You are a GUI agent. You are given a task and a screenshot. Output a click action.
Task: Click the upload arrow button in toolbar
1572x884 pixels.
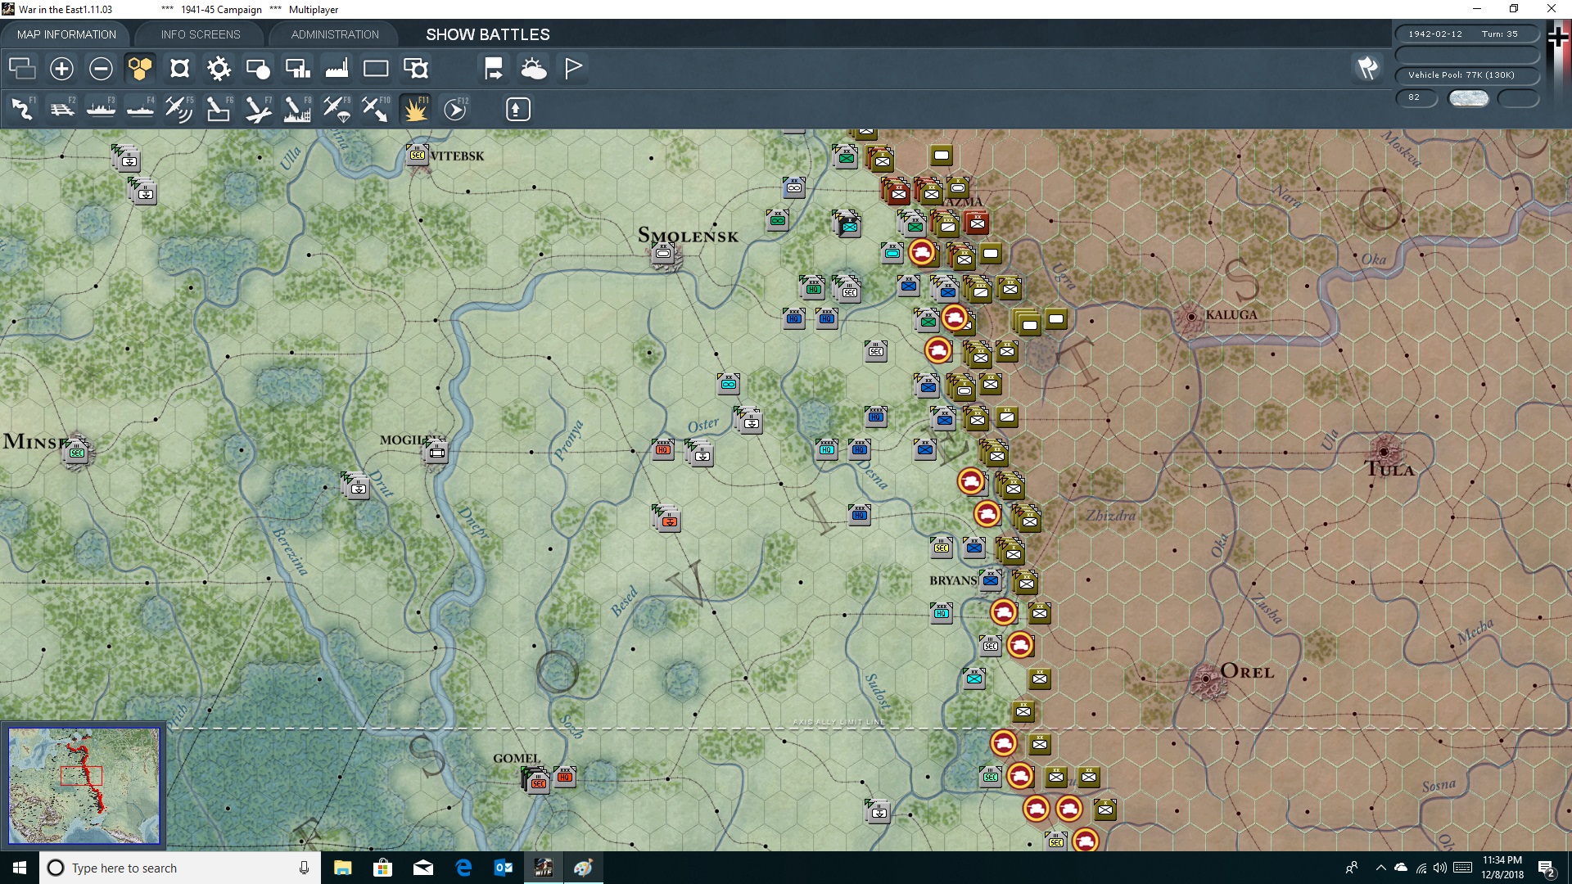(x=517, y=109)
